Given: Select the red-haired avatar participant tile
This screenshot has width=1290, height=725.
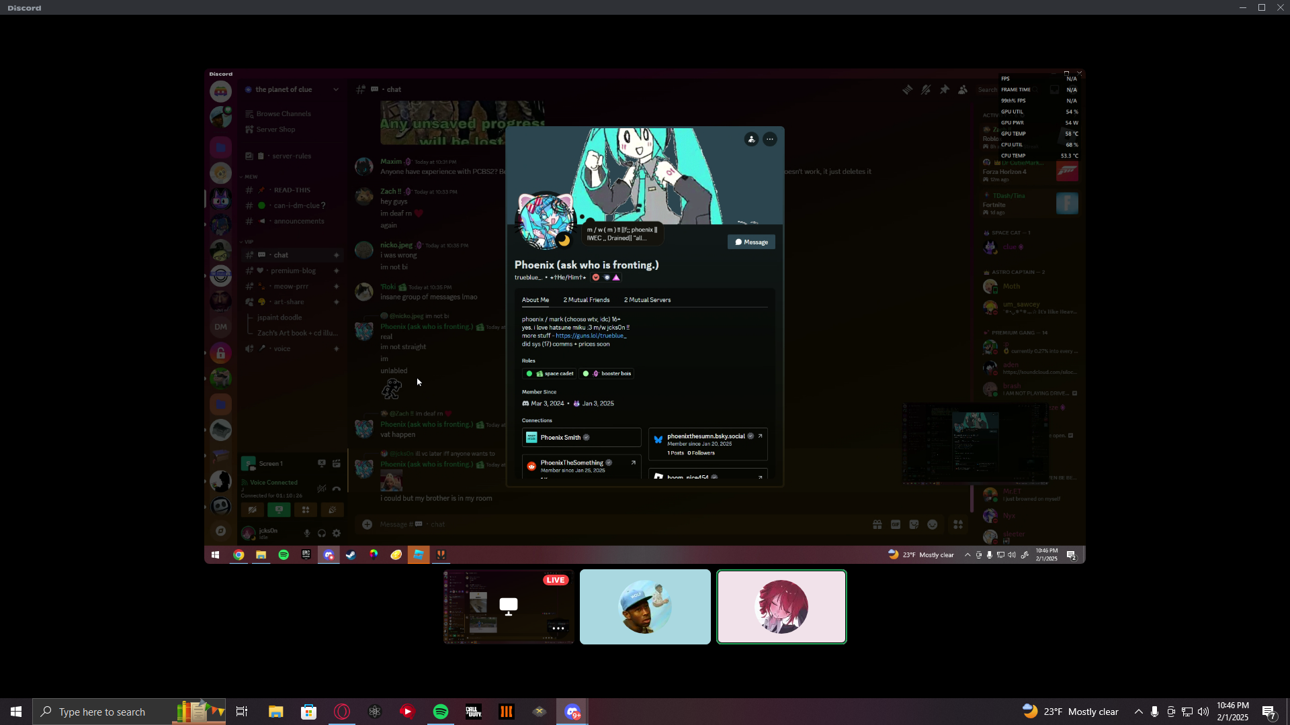Looking at the screenshot, I should coord(781,607).
